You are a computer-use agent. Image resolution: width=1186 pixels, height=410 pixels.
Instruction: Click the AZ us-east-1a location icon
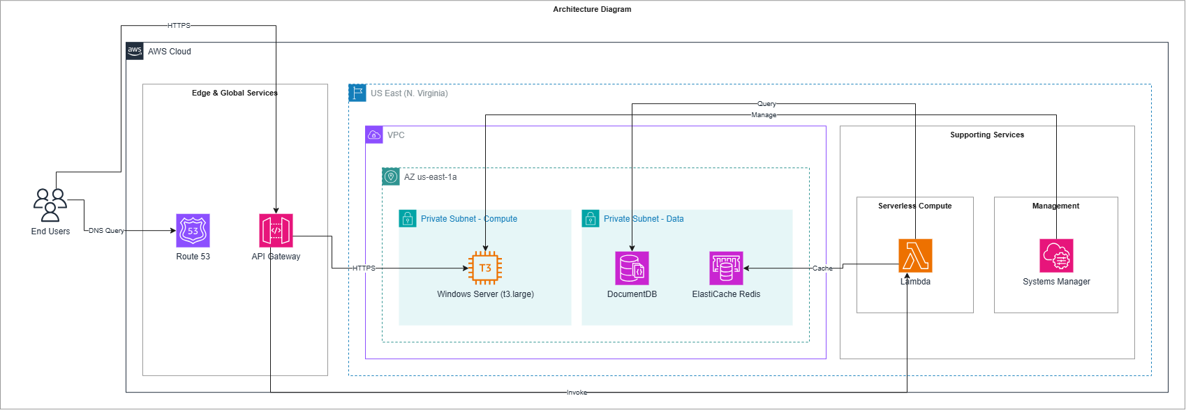(x=391, y=176)
